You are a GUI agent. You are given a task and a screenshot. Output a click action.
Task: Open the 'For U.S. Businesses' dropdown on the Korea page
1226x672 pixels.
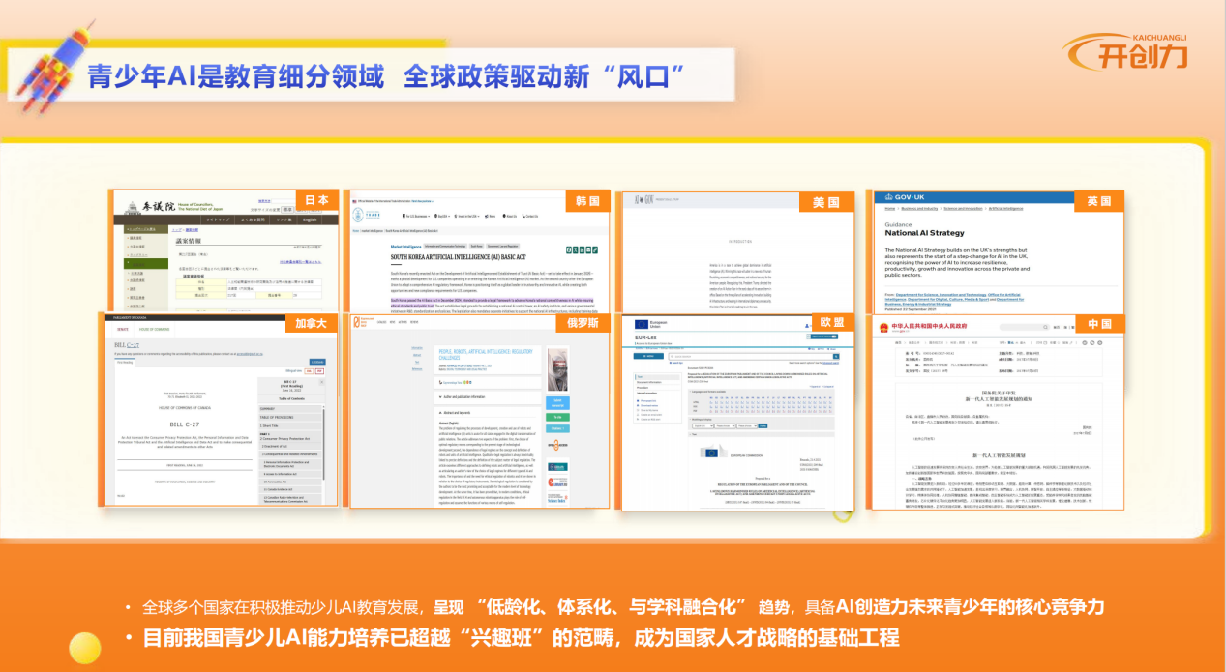[x=416, y=216]
